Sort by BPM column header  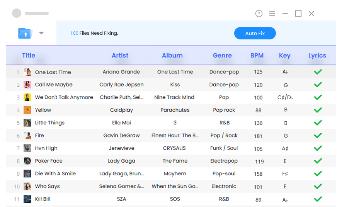257,55
